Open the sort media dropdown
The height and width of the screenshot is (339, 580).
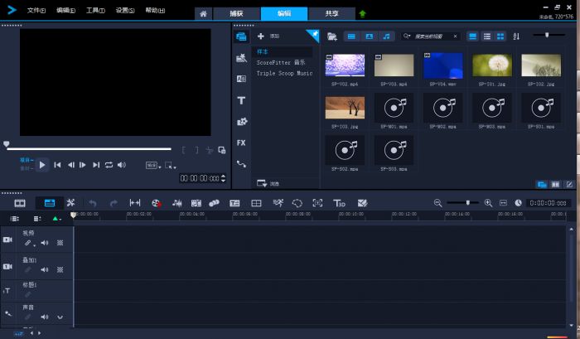click(x=516, y=36)
